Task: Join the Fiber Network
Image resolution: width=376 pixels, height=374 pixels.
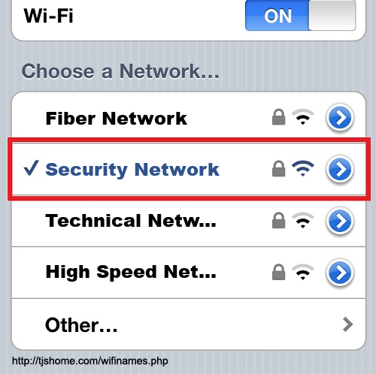Action: coord(117,118)
